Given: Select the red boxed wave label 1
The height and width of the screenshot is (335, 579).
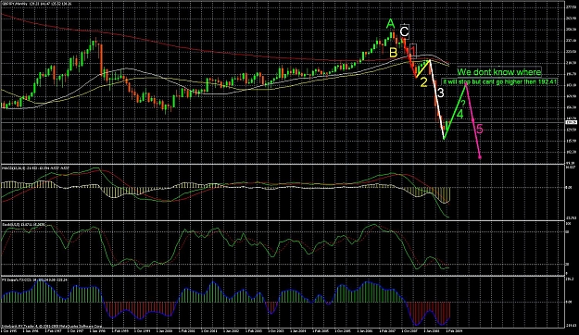Looking at the screenshot, I should (413, 51).
